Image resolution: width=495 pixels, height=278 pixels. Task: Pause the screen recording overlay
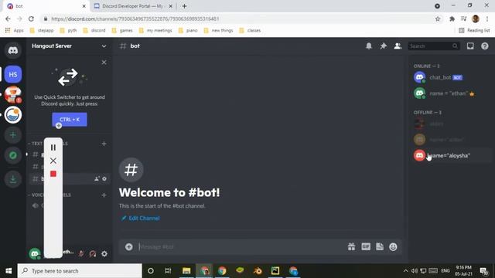(x=53, y=147)
